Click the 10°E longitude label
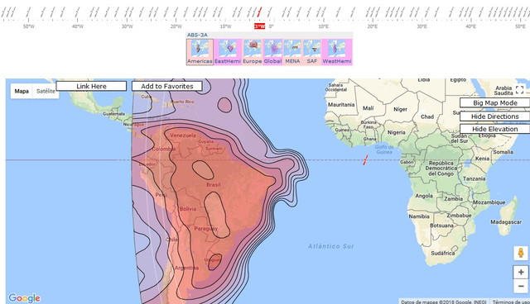Screen dimensions: 530x304 click(324, 26)
